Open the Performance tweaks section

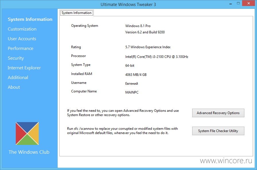pos(20,48)
